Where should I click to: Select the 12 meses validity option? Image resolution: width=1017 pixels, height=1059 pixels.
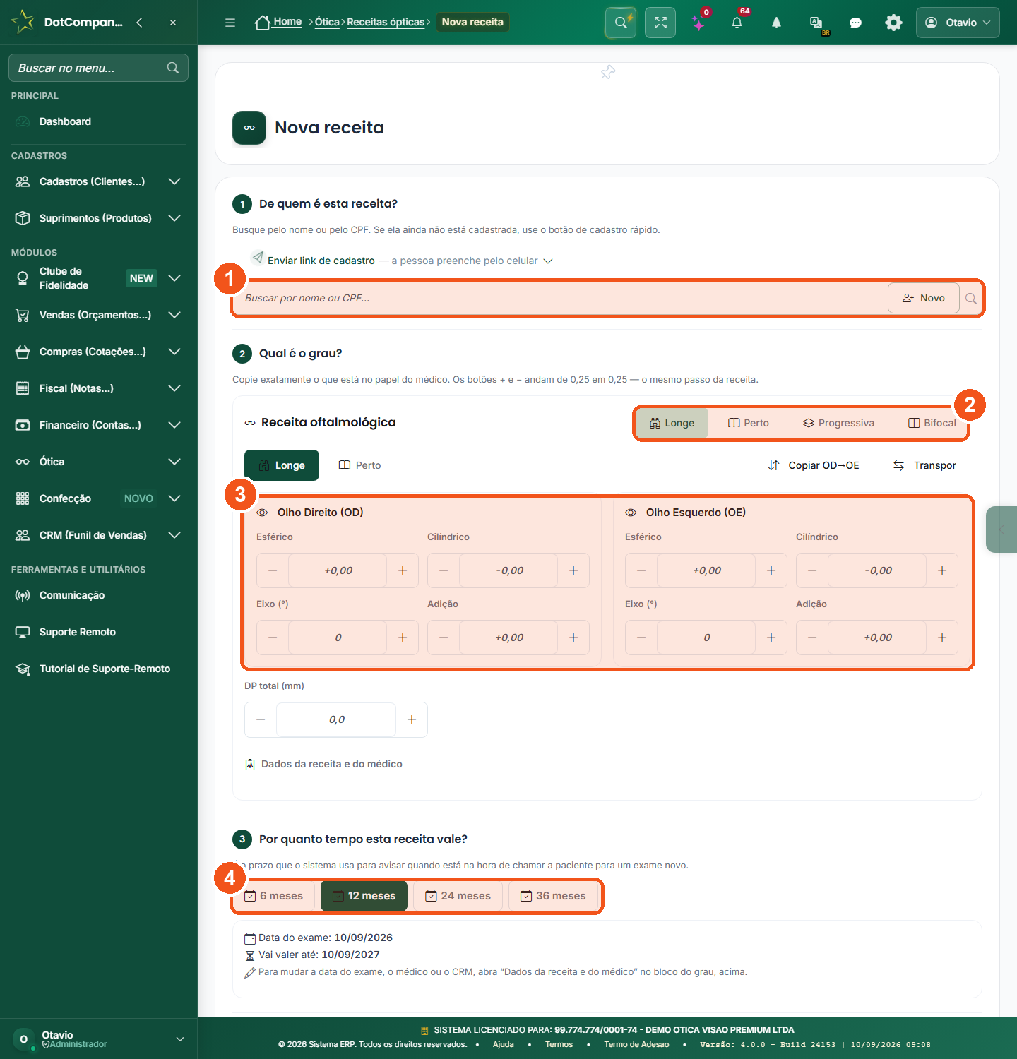(364, 896)
